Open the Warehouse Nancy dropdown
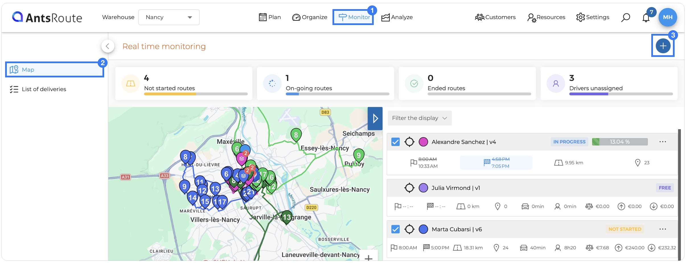The height and width of the screenshot is (263, 686). click(x=169, y=17)
